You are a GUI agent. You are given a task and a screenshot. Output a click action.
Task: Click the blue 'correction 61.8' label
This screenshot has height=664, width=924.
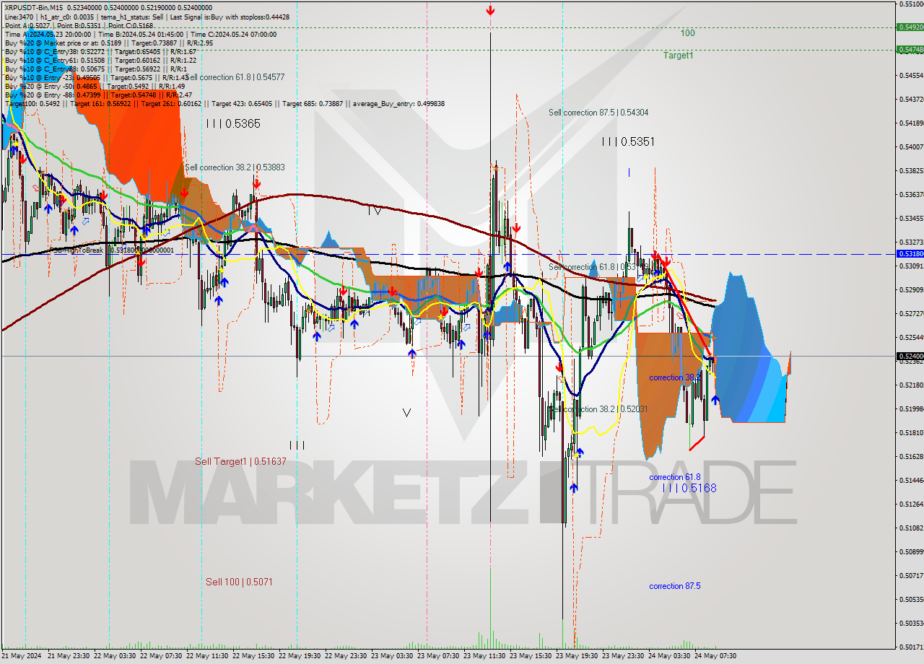675,477
